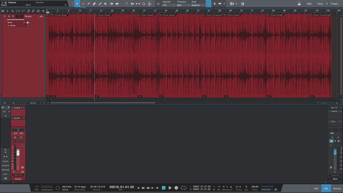Open the Edit panel tab
The height and width of the screenshot is (193, 343).
pyautogui.click(x=316, y=188)
